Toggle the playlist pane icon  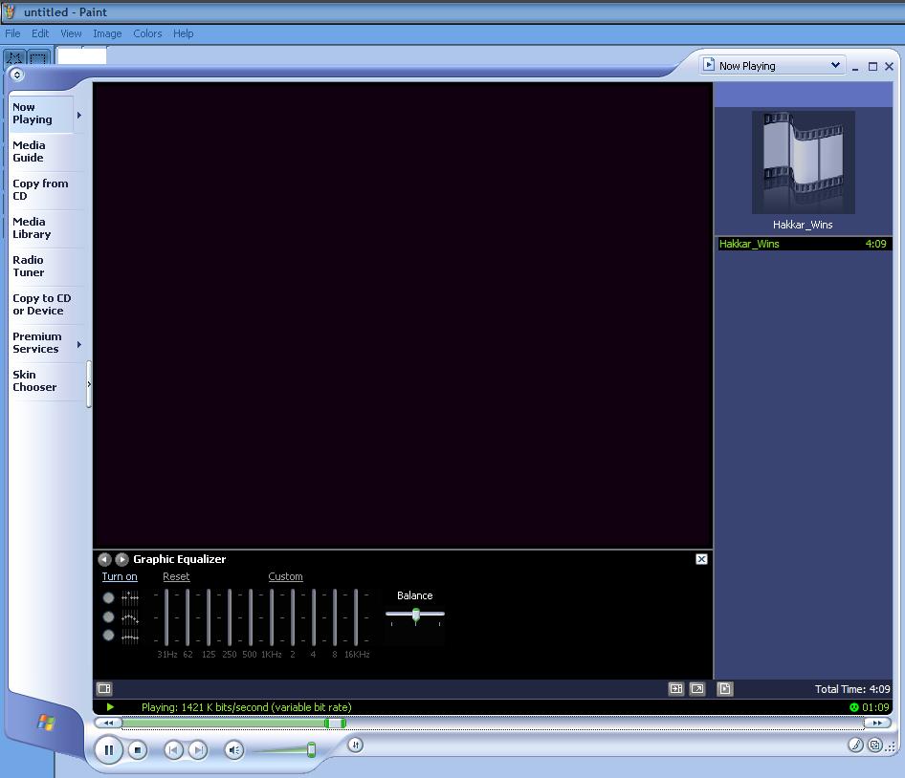click(725, 688)
